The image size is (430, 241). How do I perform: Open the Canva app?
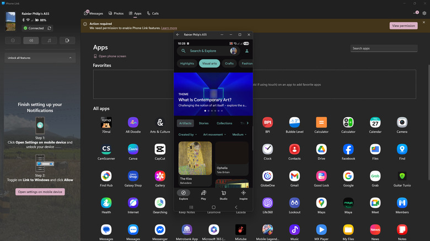pyautogui.click(x=133, y=149)
